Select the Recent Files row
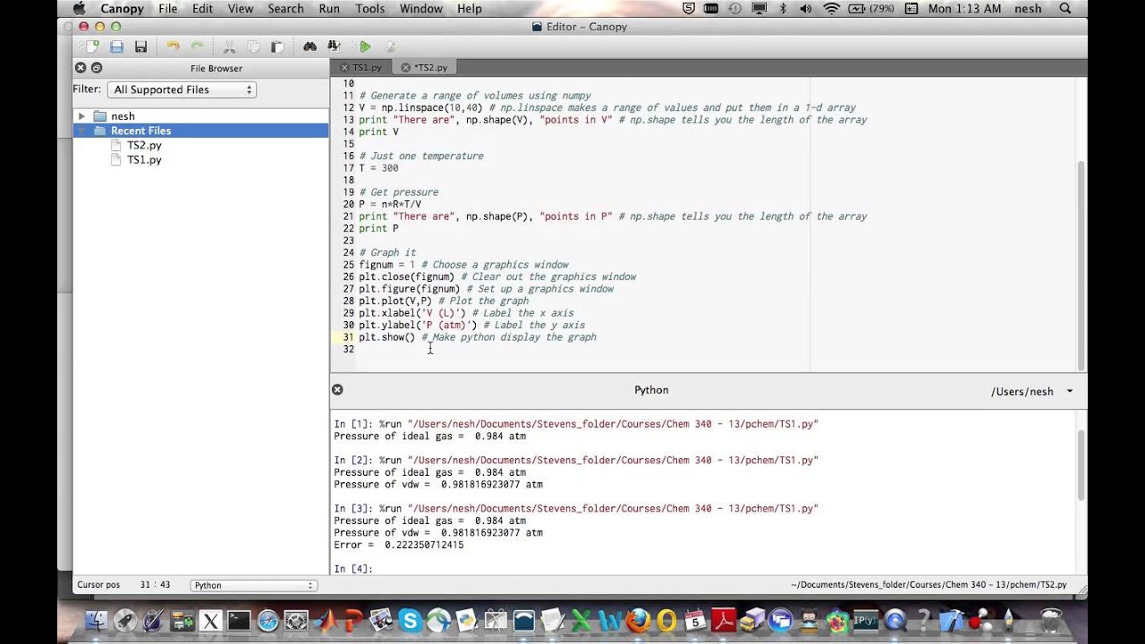This screenshot has height=644, width=1145. tap(200, 131)
